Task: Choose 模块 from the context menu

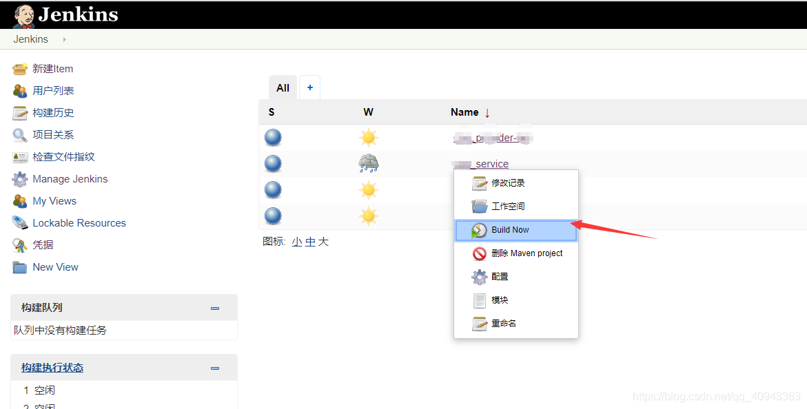Action: [515, 300]
